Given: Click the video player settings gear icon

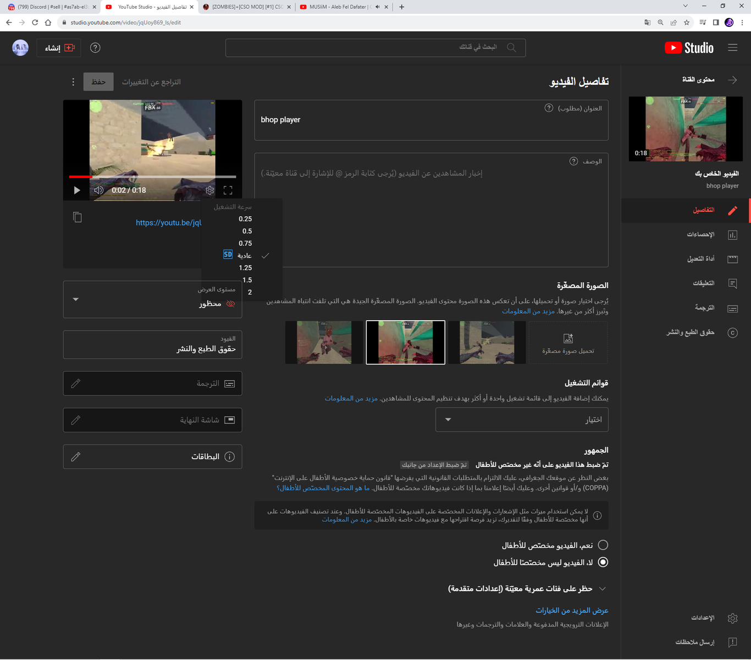Looking at the screenshot, I should tap(209, 190).
